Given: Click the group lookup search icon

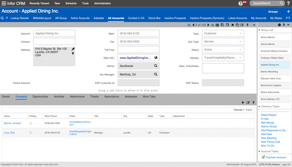Looking at the screenshot, I should click(x=2, y=18).
